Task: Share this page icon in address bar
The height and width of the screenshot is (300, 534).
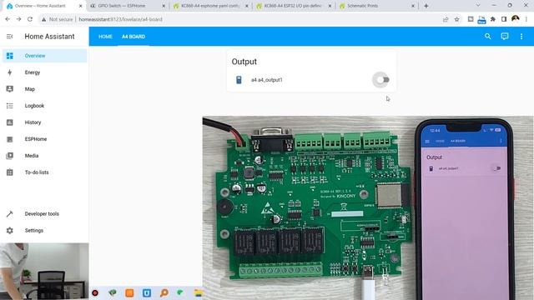Action: pyautogui.click(x=446, y=19)
